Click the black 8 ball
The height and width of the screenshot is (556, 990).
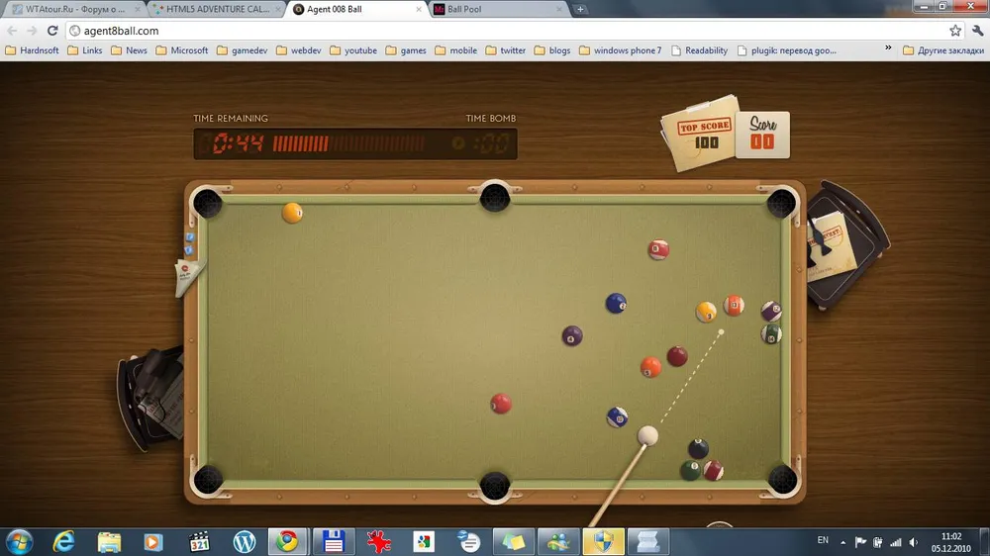click(698, 449)
